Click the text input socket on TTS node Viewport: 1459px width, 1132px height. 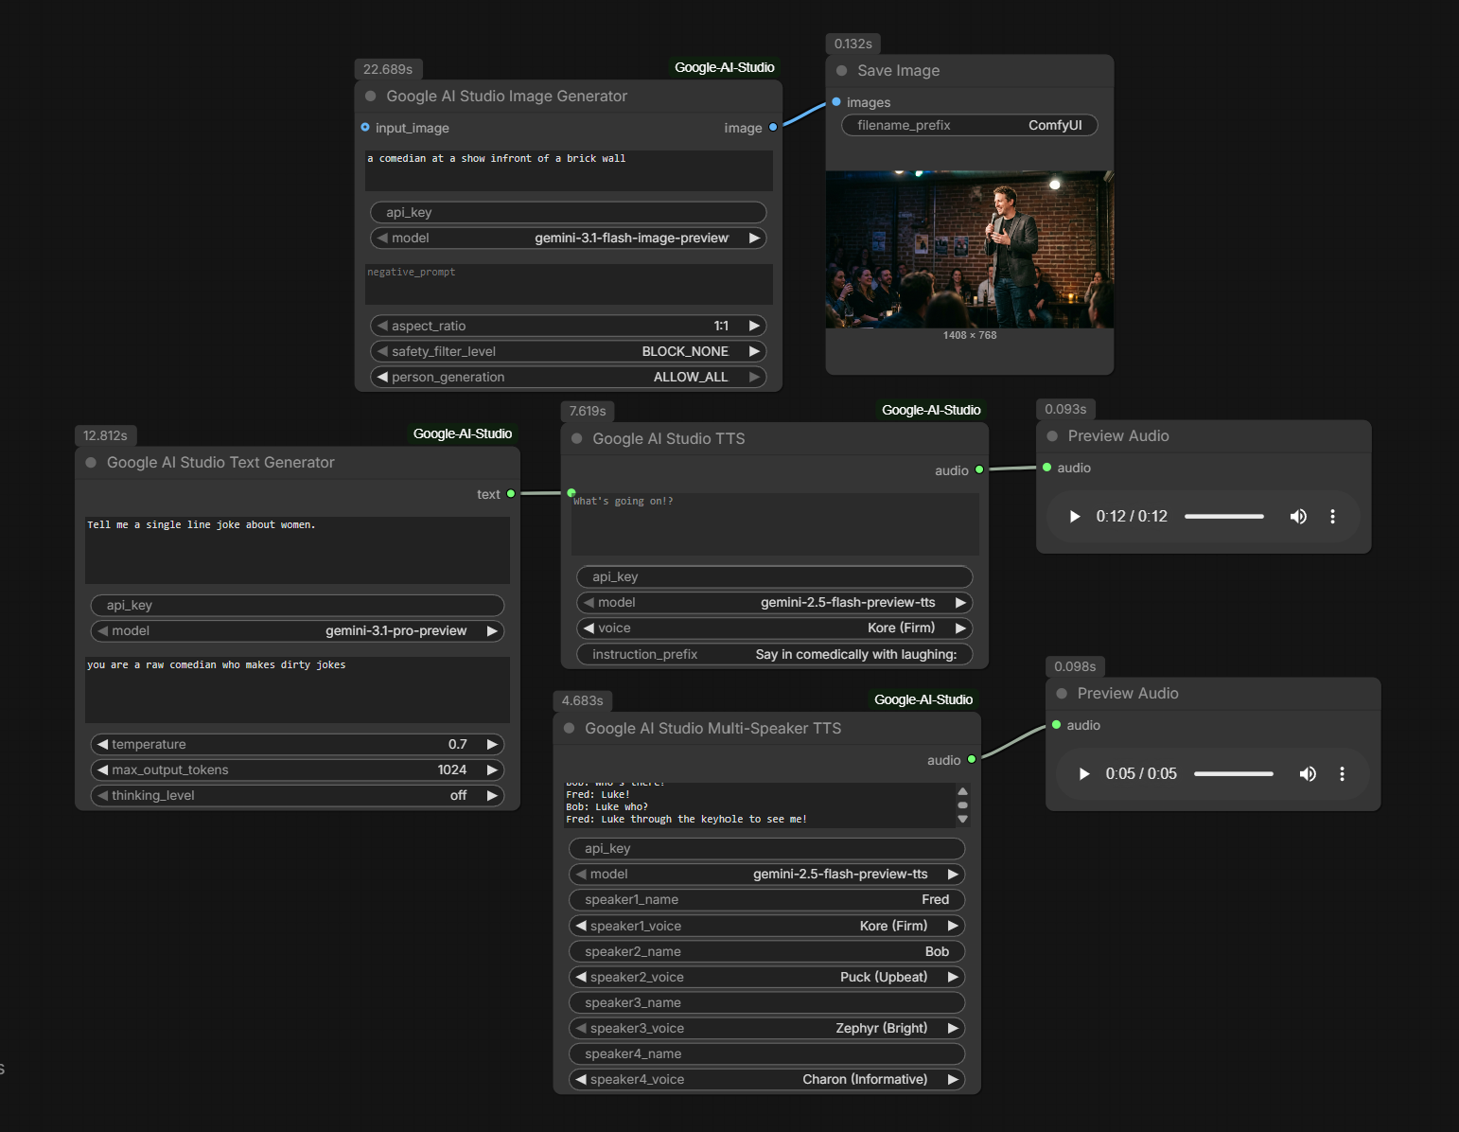tap(571, 493)
